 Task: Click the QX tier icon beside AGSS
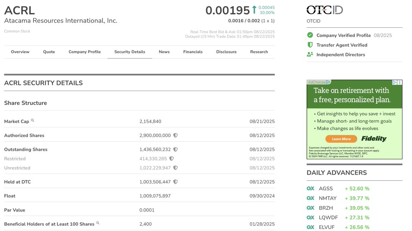coord(310,189)
